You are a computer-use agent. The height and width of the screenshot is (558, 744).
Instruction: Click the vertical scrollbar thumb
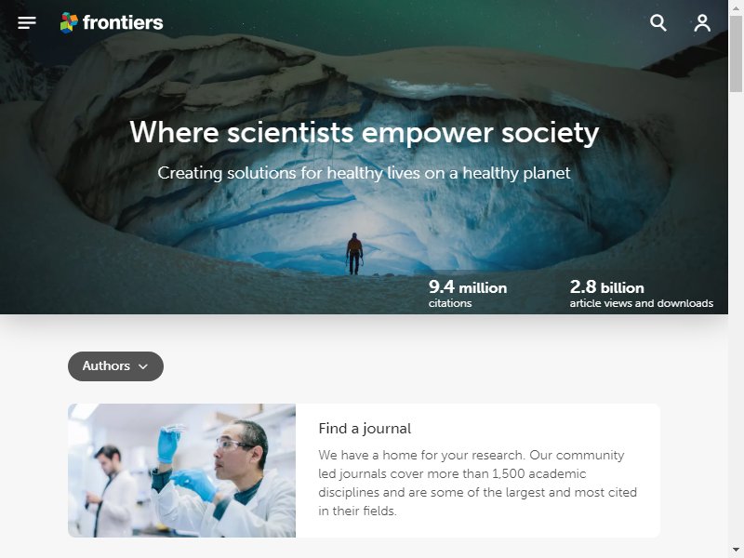click(736, 54)
